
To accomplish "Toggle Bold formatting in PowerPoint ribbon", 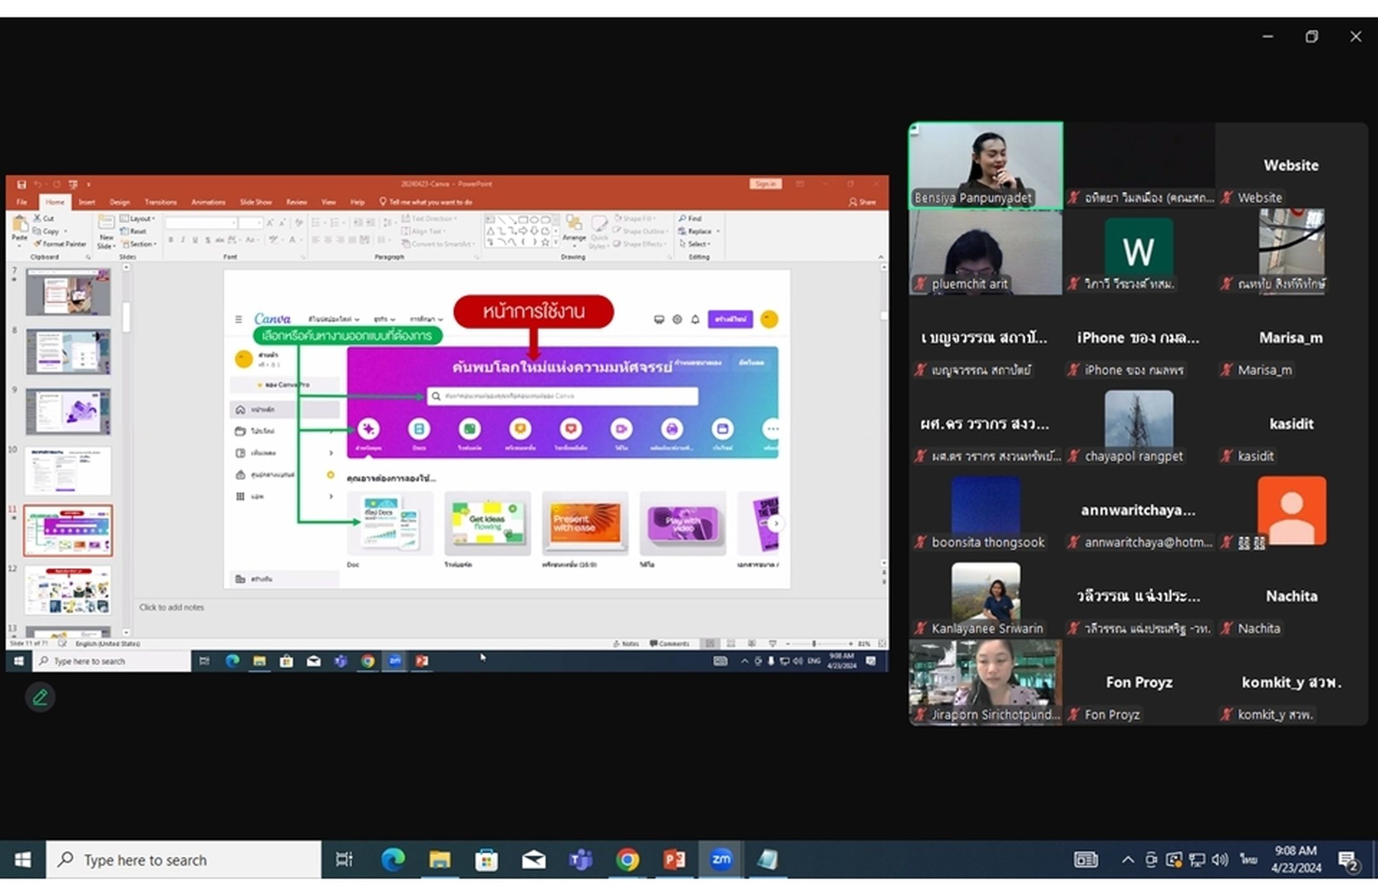I will [x=170, y=240].
